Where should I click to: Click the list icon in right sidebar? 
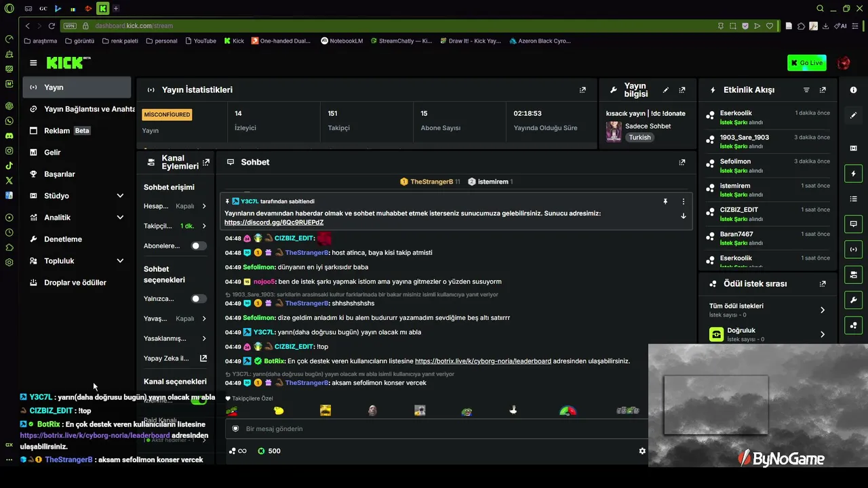pyautogui.click(x=853, y=199)
